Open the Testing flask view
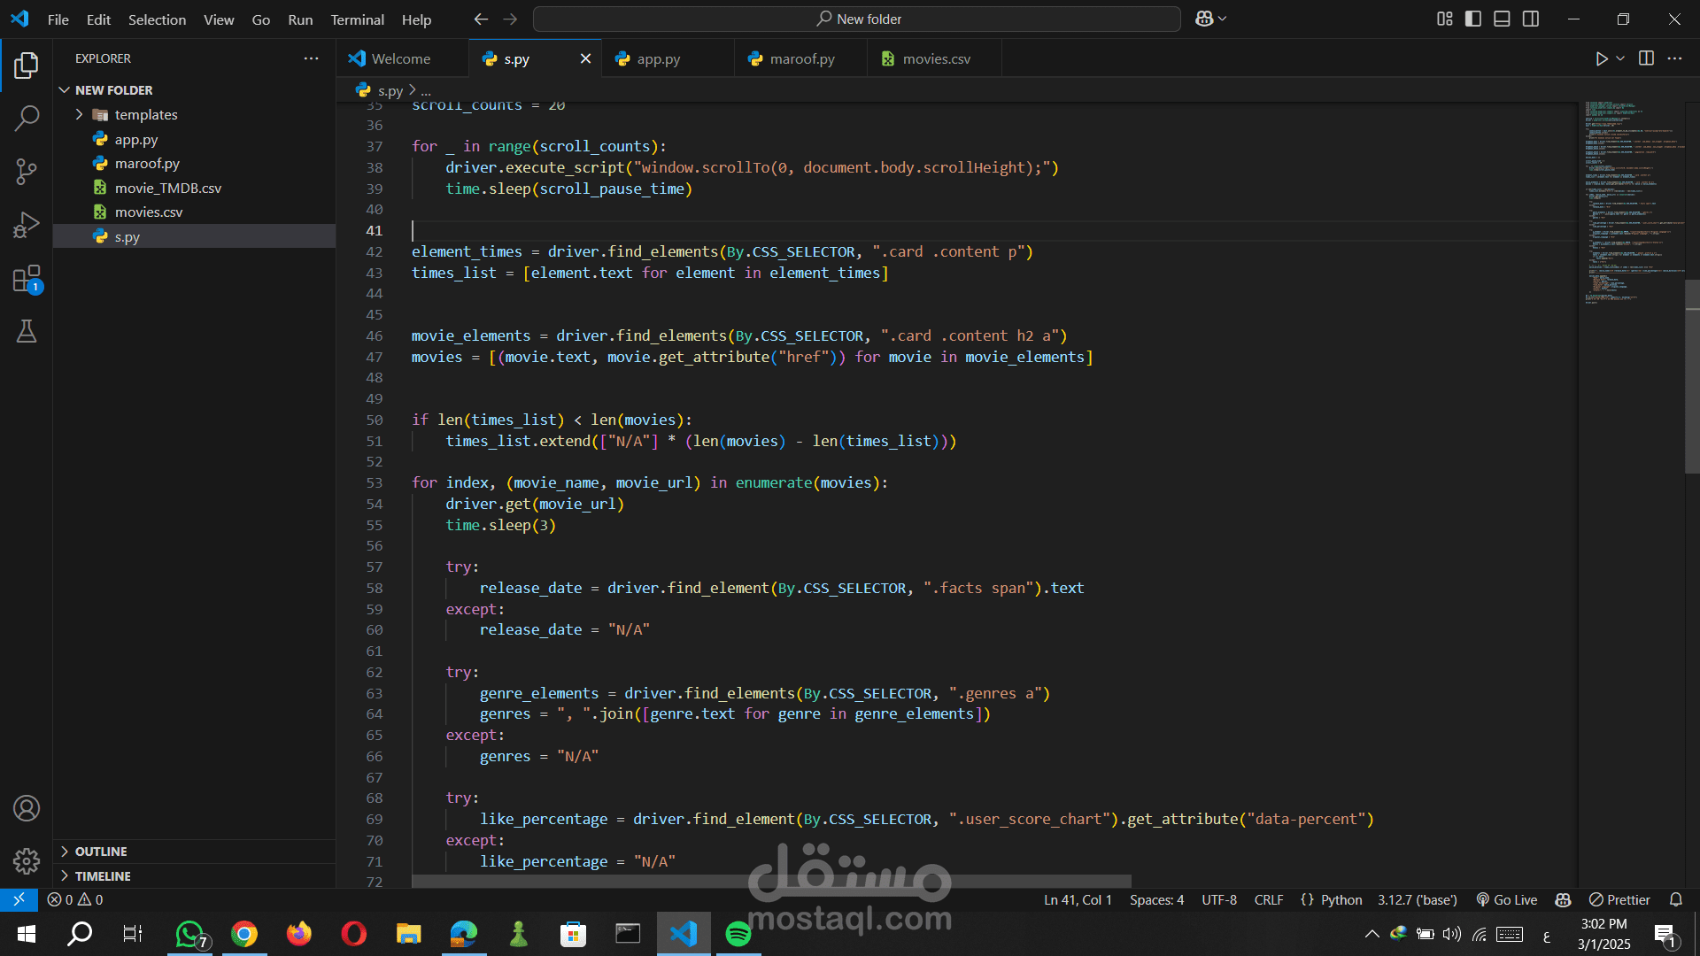 click(27, 331)
